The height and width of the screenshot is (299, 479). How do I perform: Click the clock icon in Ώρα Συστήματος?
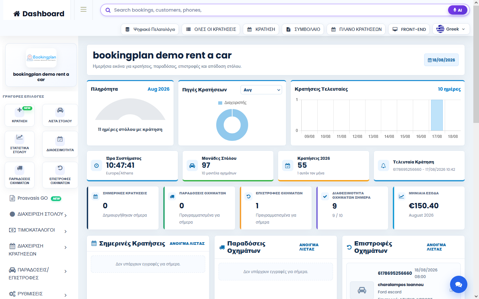pyautogui.click(x=96, y=165)
